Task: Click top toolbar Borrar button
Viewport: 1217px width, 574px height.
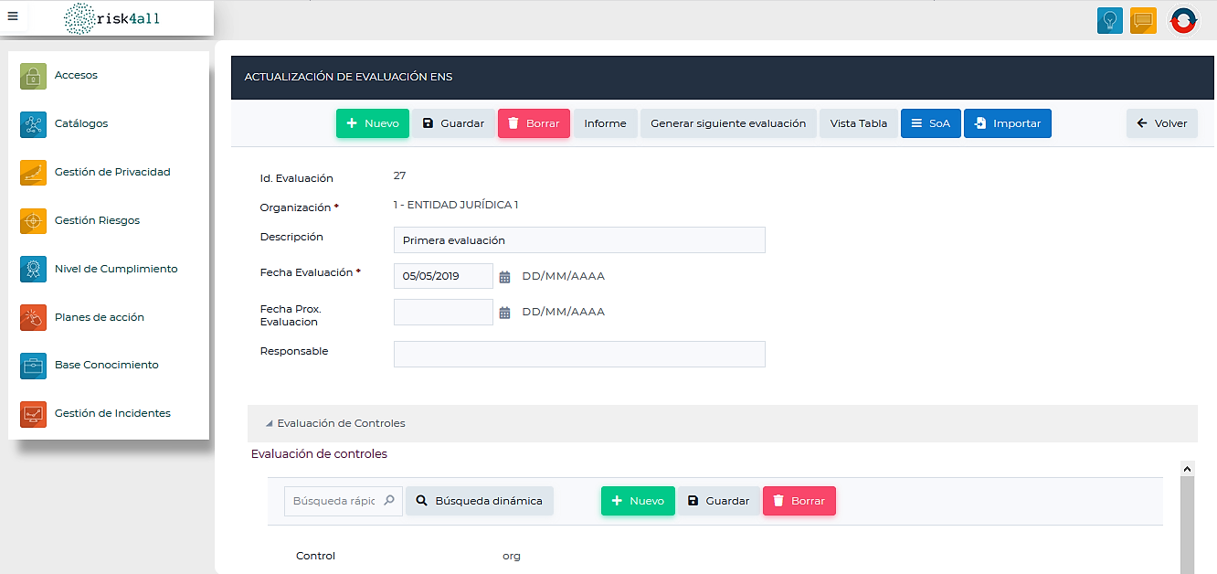Action: coord(534,123)
